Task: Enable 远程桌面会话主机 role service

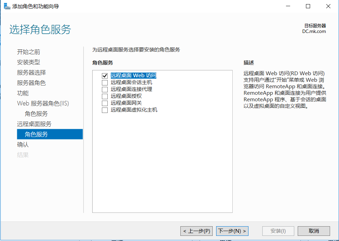Action: tap(105, 83)
